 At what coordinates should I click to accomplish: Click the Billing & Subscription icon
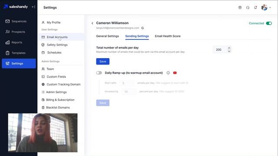[43, 100]
